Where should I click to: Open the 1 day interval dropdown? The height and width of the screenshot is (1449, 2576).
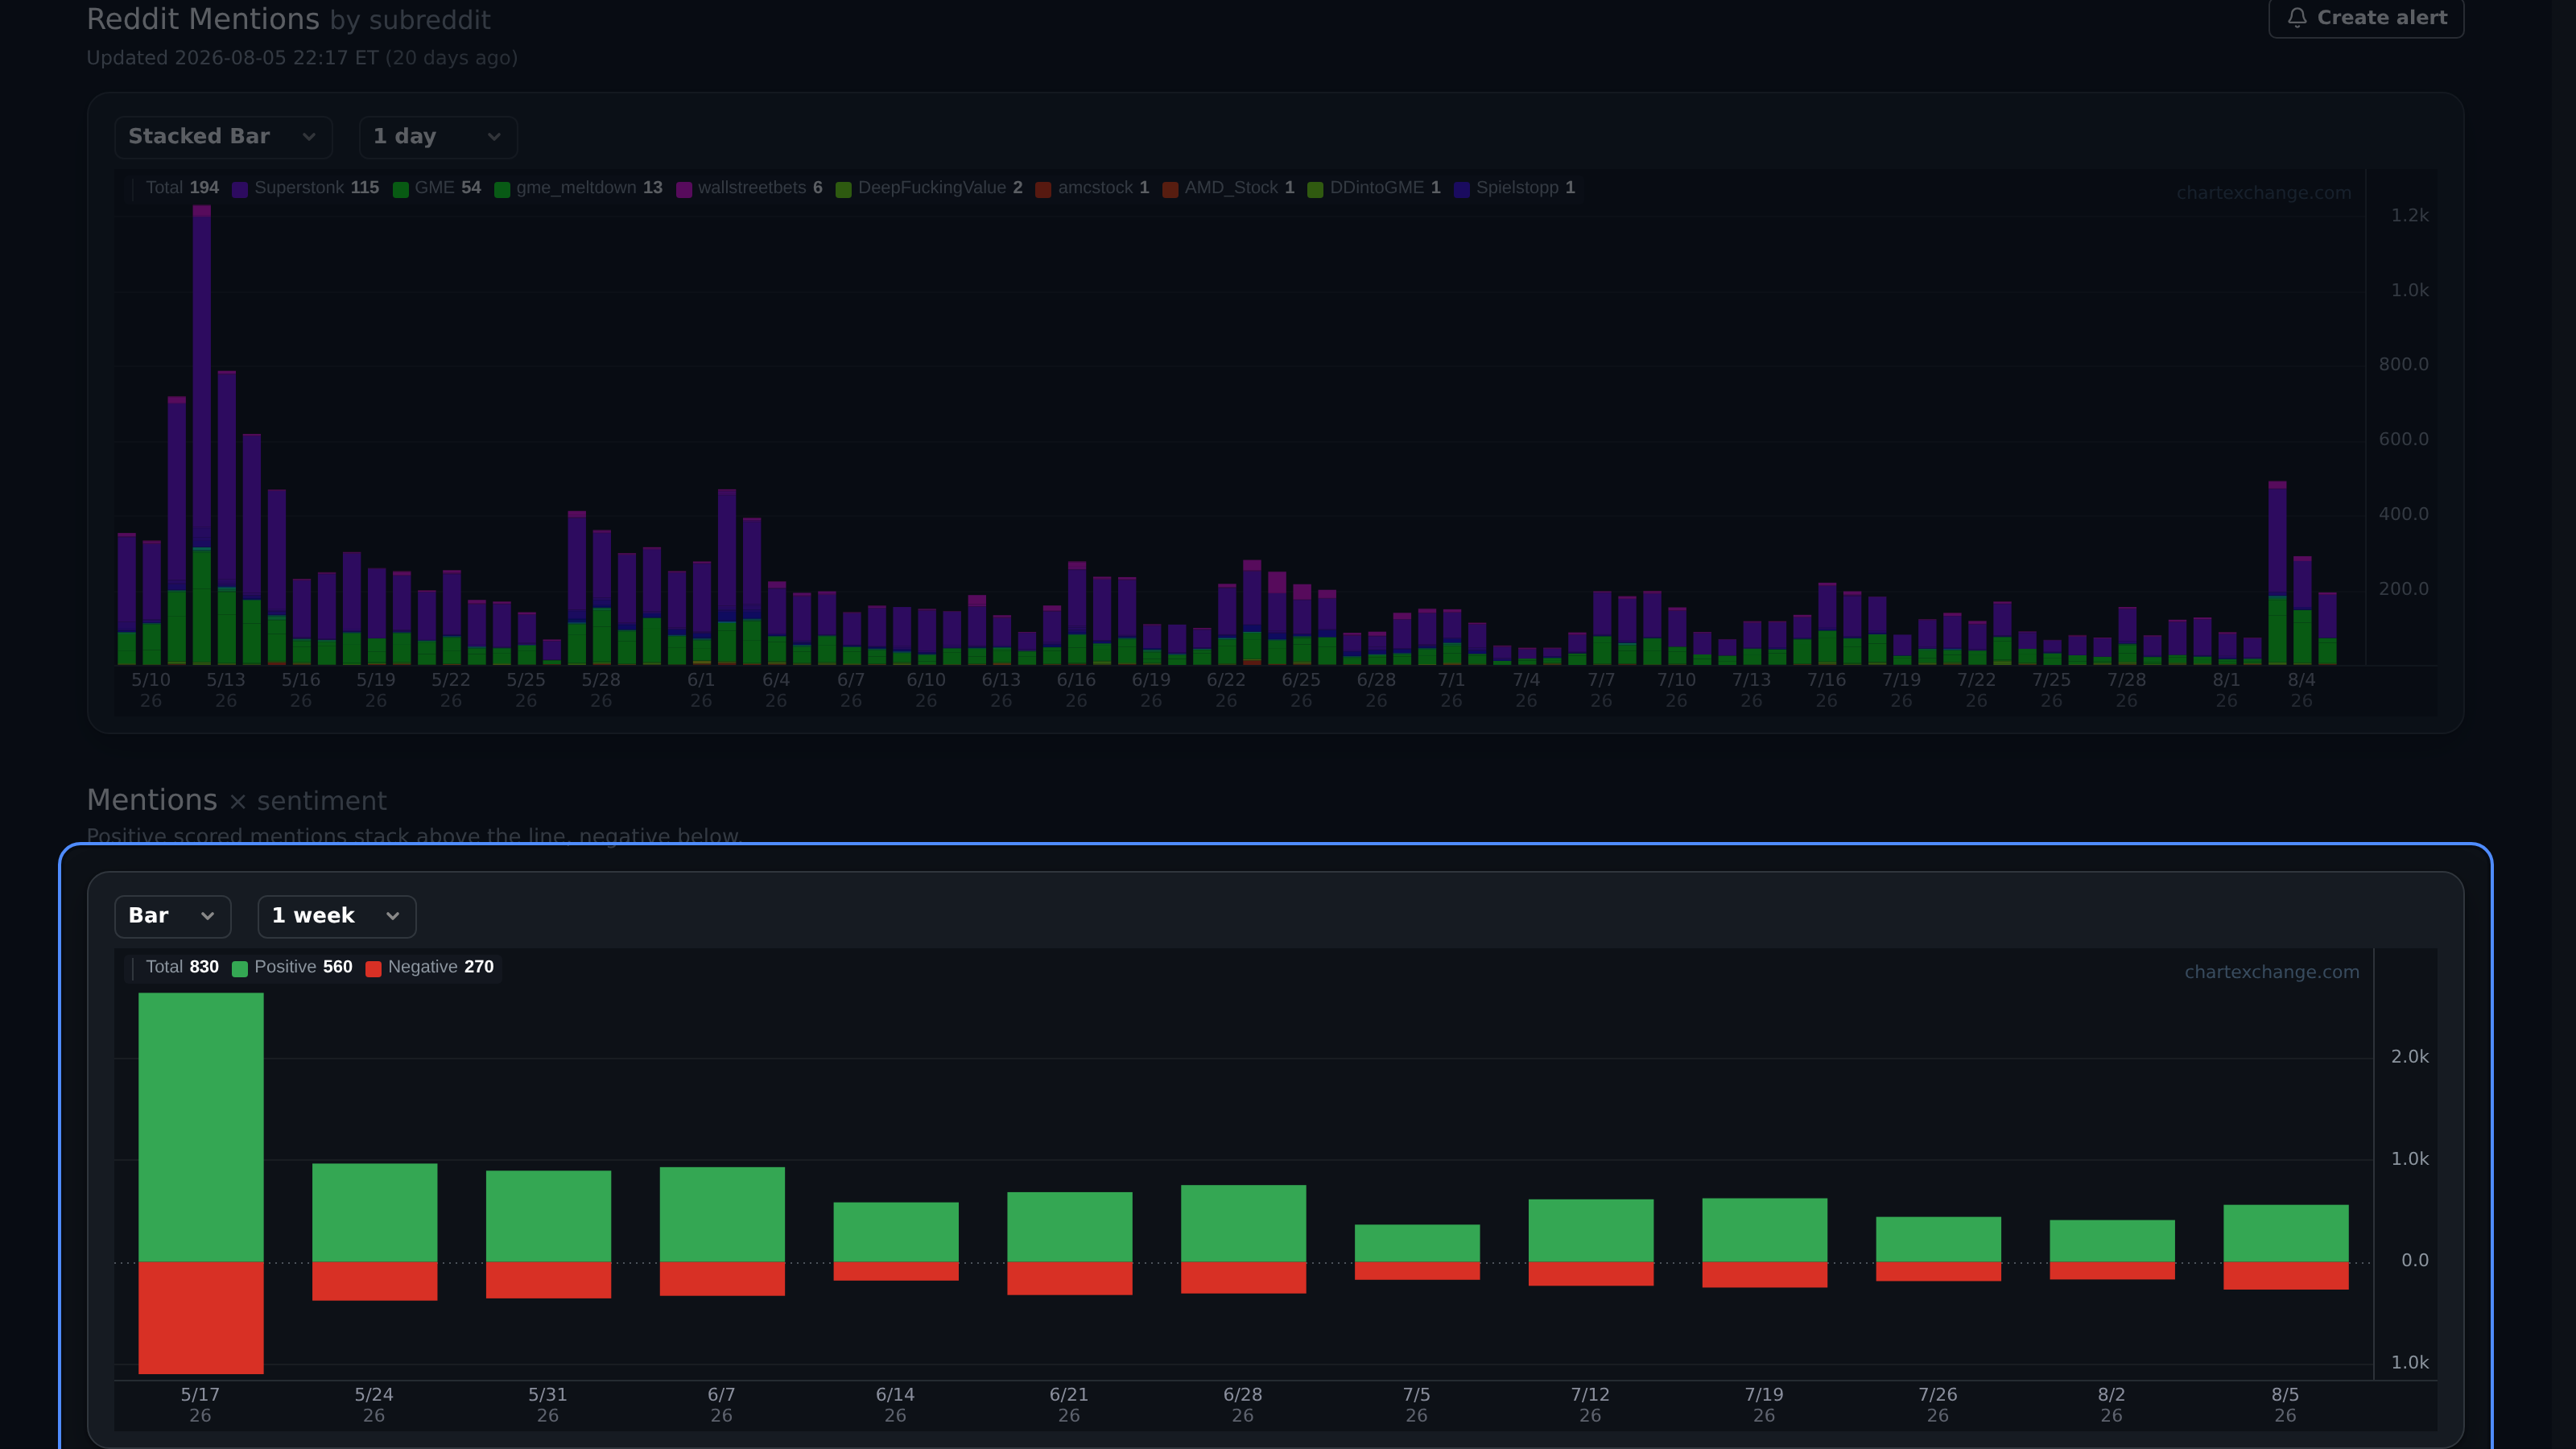pos(438,137)
